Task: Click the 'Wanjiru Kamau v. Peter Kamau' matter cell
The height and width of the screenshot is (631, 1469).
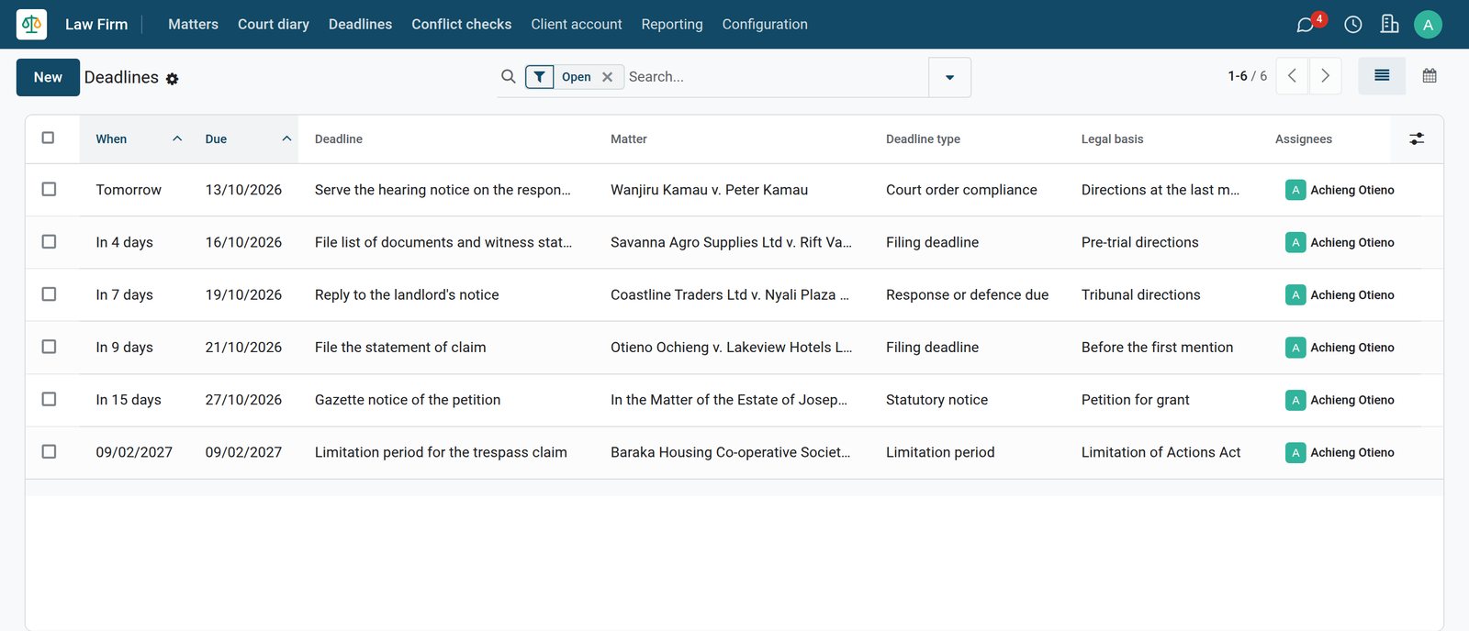Action: point(709,190)
